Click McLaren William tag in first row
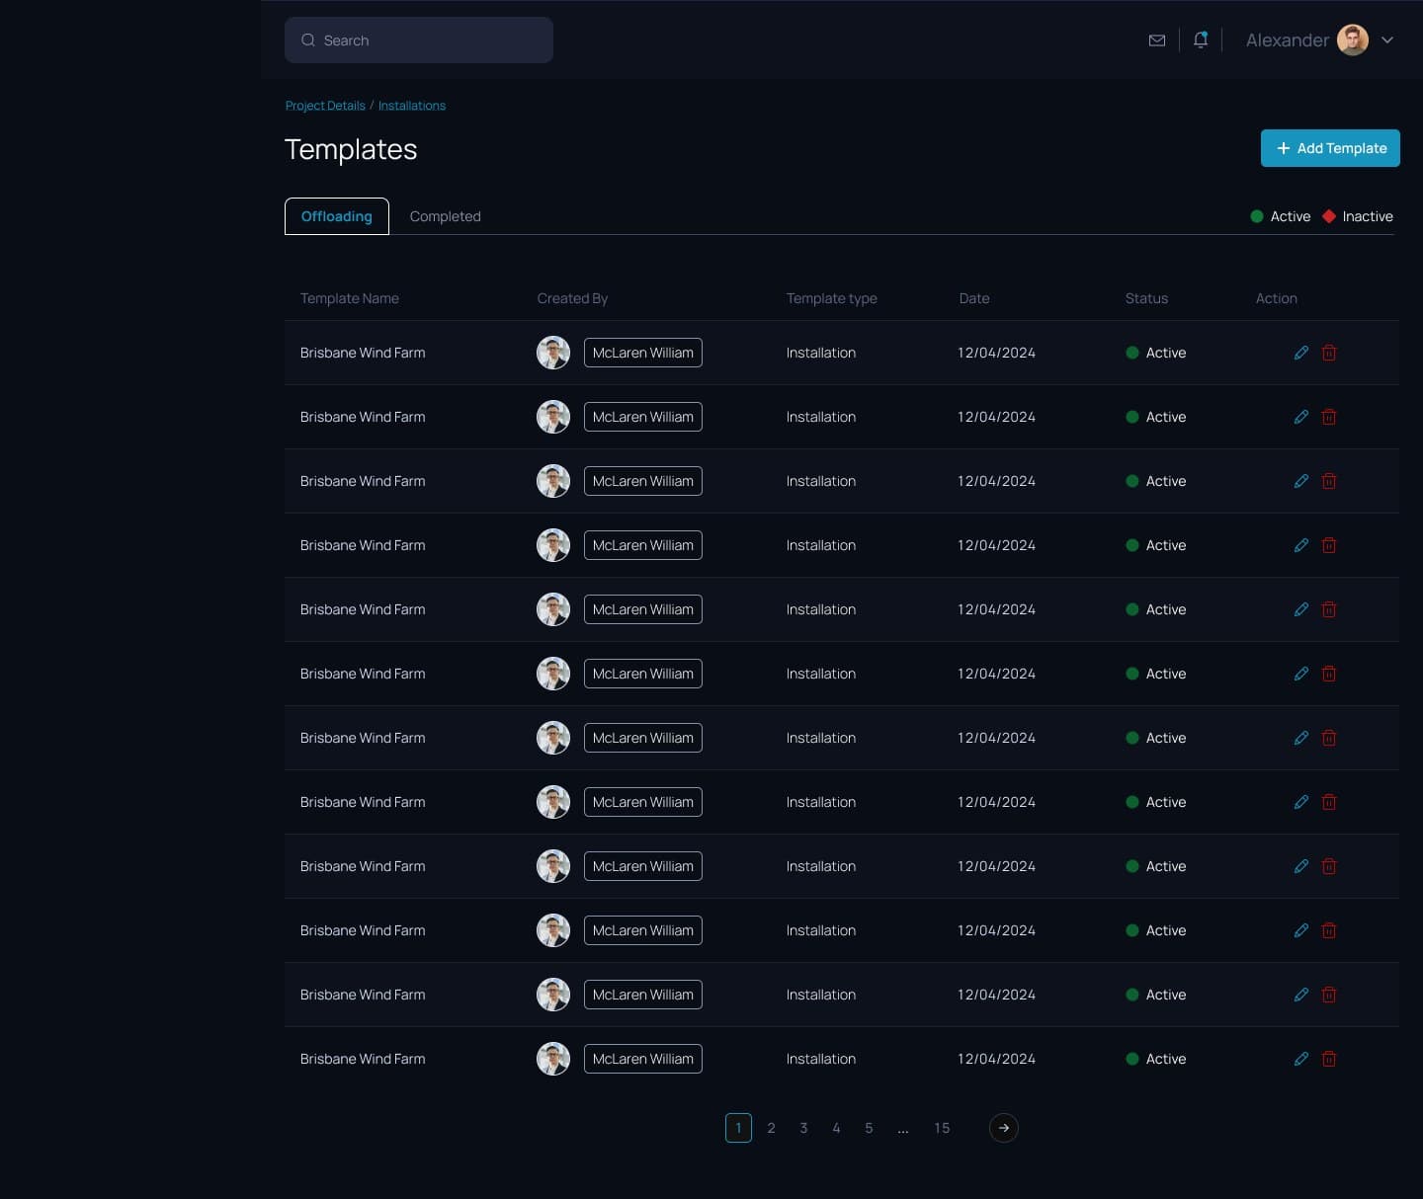This screenshot has width=1423, height=1199. point(643,353)
